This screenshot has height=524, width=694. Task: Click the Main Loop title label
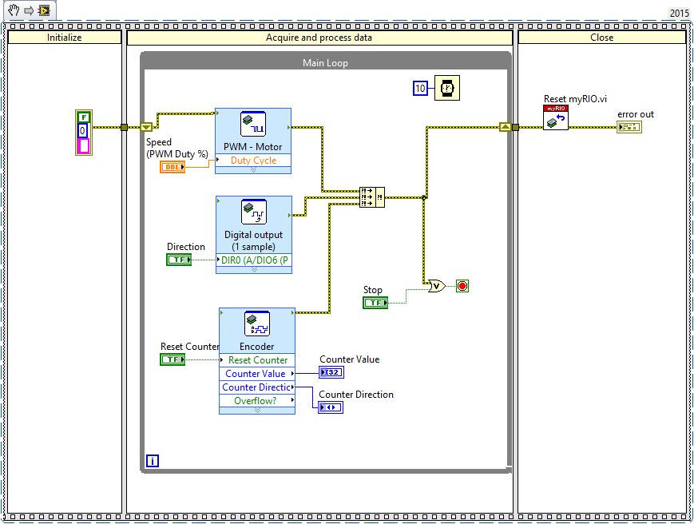pos(325,63)
